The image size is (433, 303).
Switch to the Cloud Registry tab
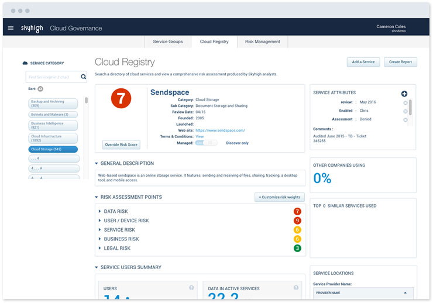click(x=214, y=42)
